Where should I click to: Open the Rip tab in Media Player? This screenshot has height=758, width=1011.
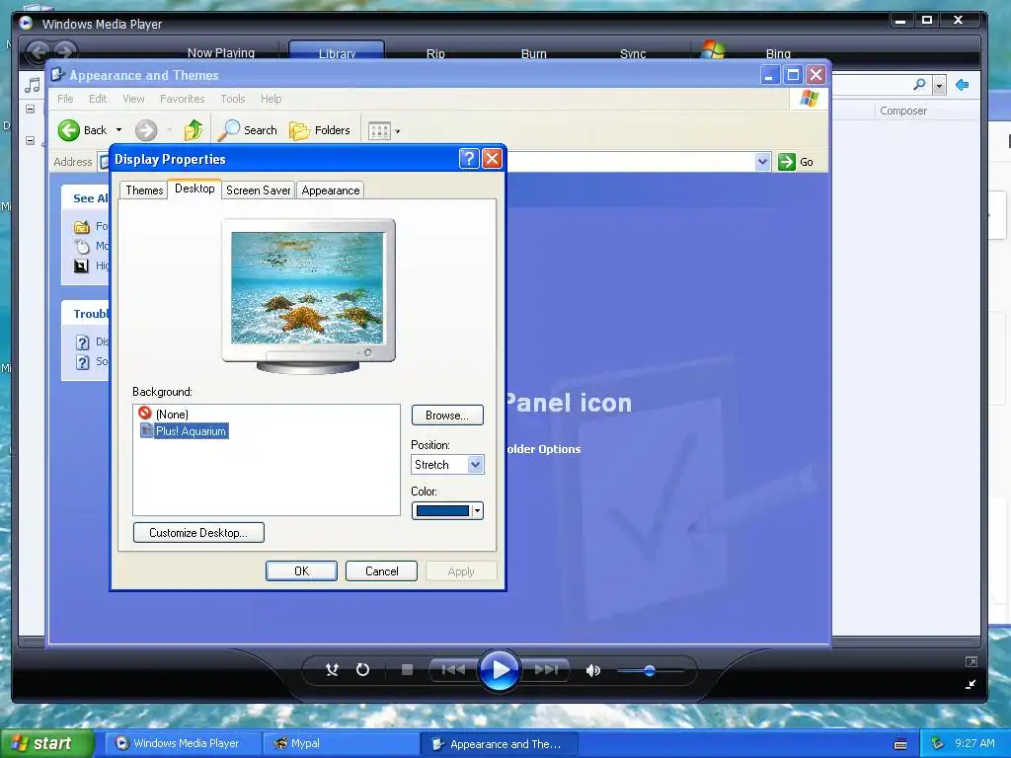tap(435, 53)
